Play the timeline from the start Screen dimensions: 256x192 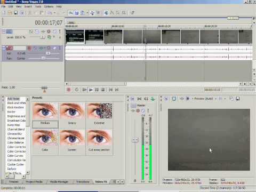coord(84,90)
